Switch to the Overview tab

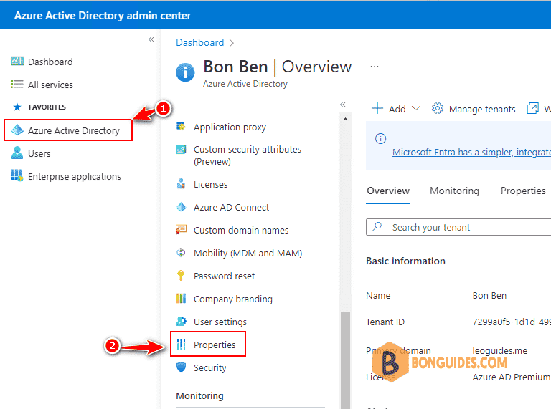pos(388,191)
